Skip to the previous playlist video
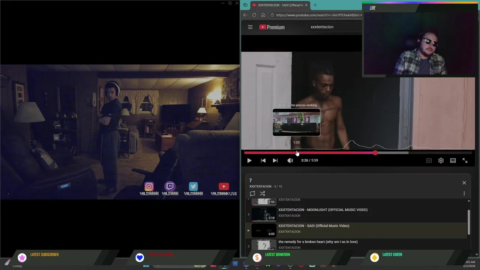This screenshot has width=480, height=270. [x=263, y=160]
